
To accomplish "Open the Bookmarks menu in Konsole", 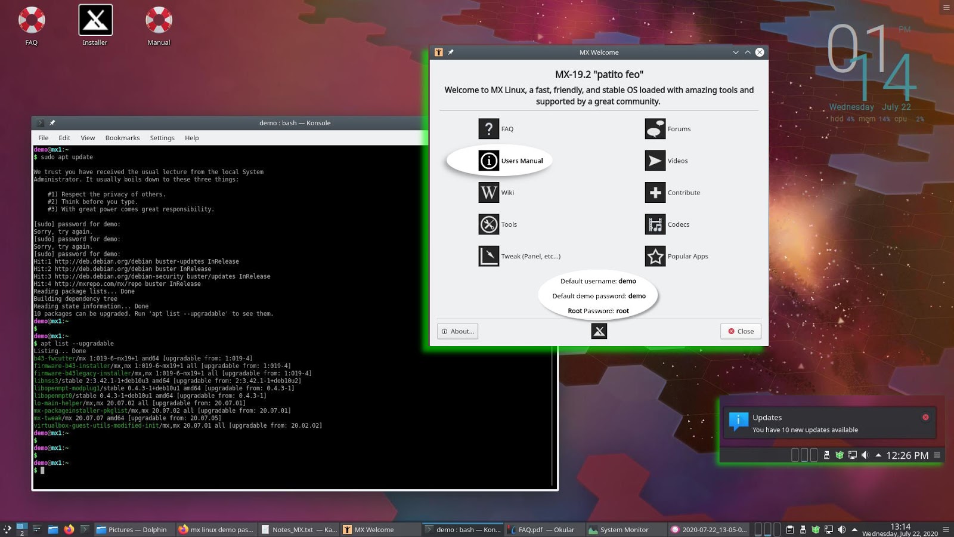I will [x=122, y=138].
